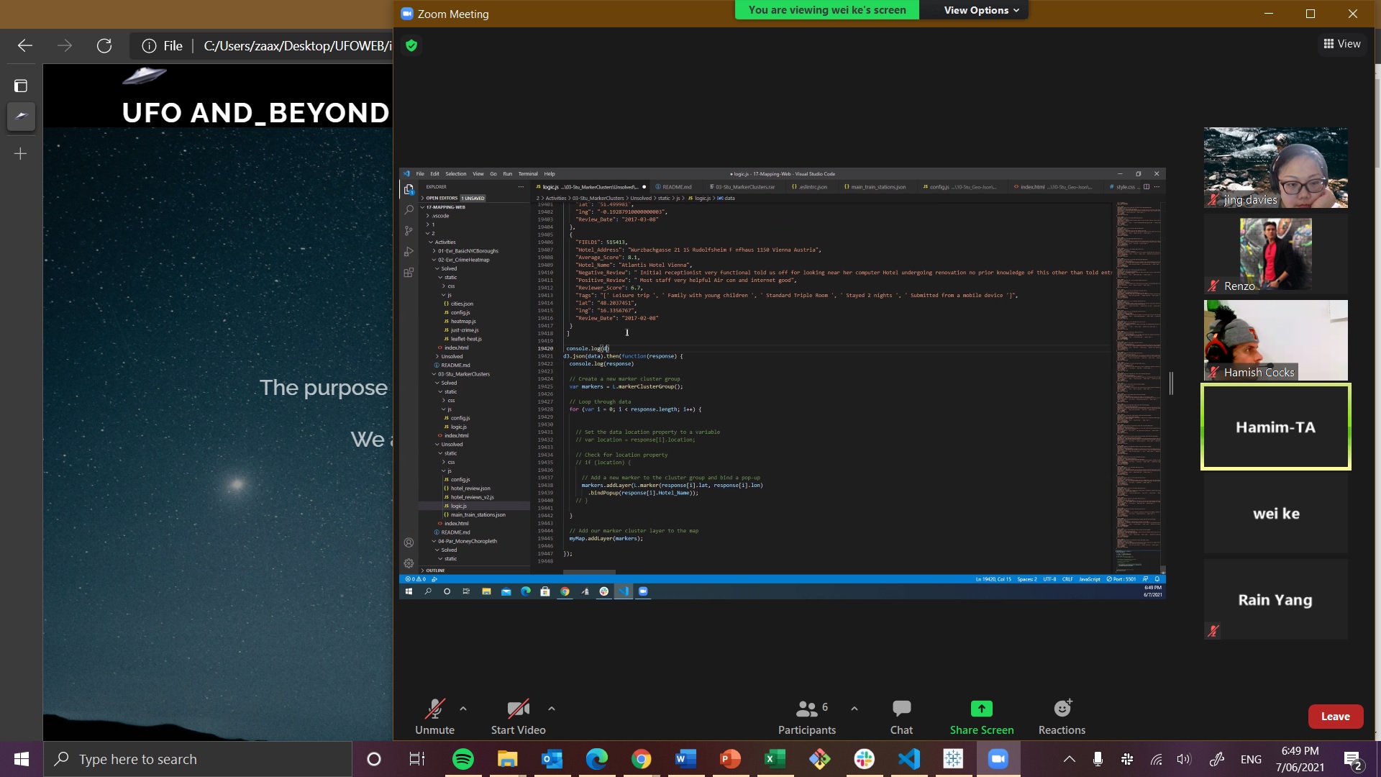Type in the Windows search box
The width and height of the screenshot is (1381, 777).
[x=198, y=759]
